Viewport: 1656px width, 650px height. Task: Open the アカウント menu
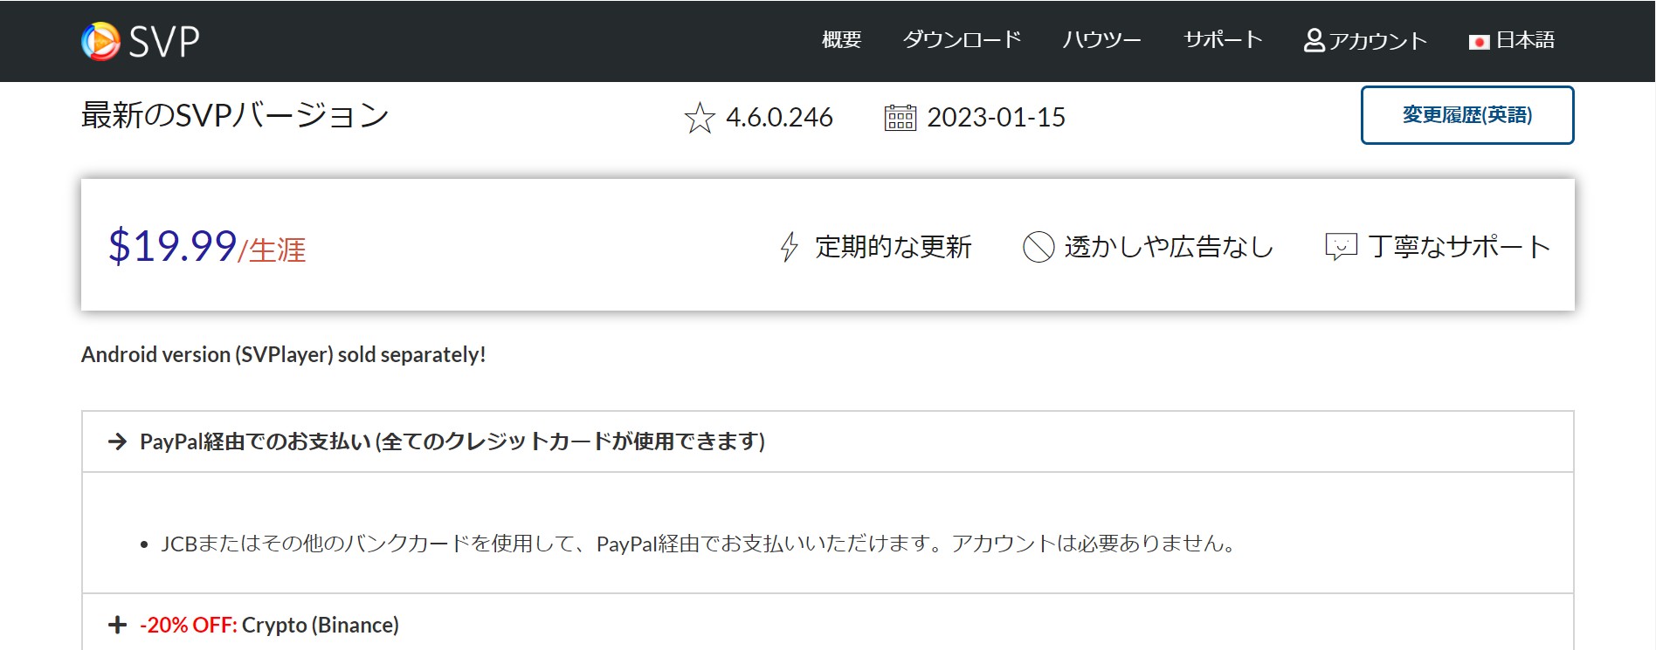(1366, 41)
